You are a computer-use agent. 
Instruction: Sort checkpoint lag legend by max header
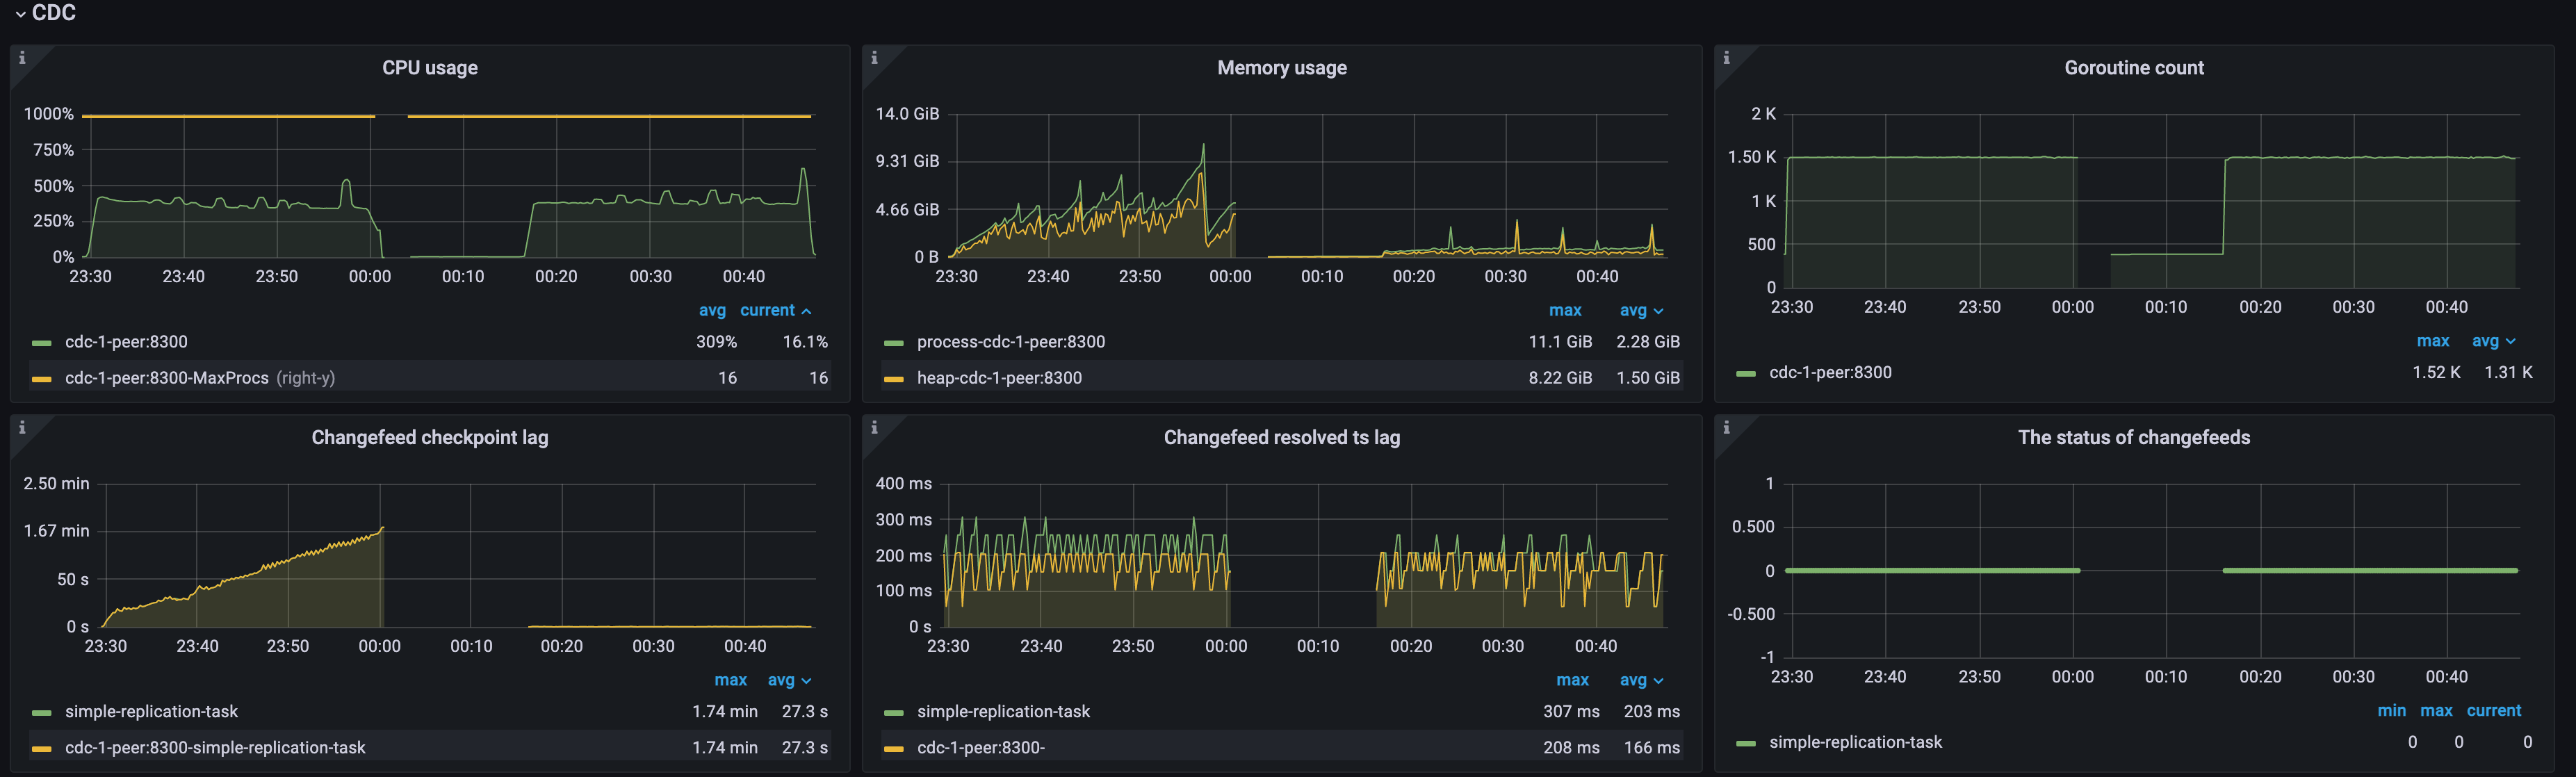click(730, 681)
